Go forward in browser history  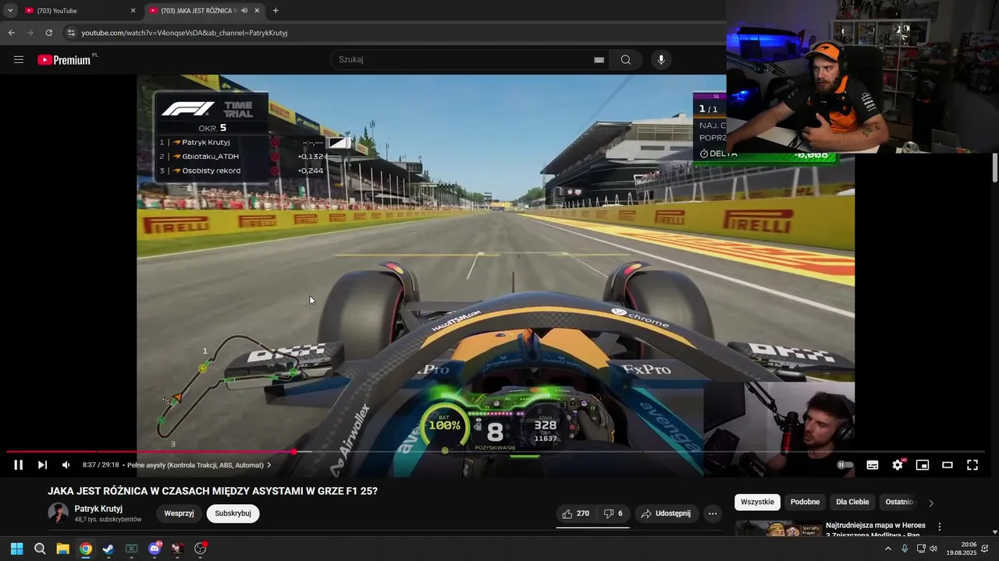(x=30, y=33)
